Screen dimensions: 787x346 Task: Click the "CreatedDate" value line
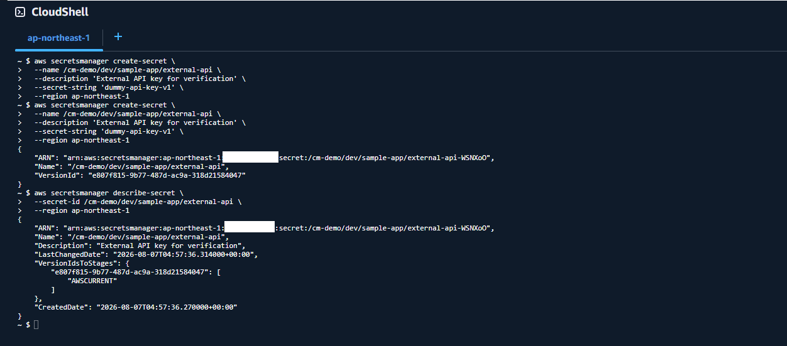[x=136, y=307]
